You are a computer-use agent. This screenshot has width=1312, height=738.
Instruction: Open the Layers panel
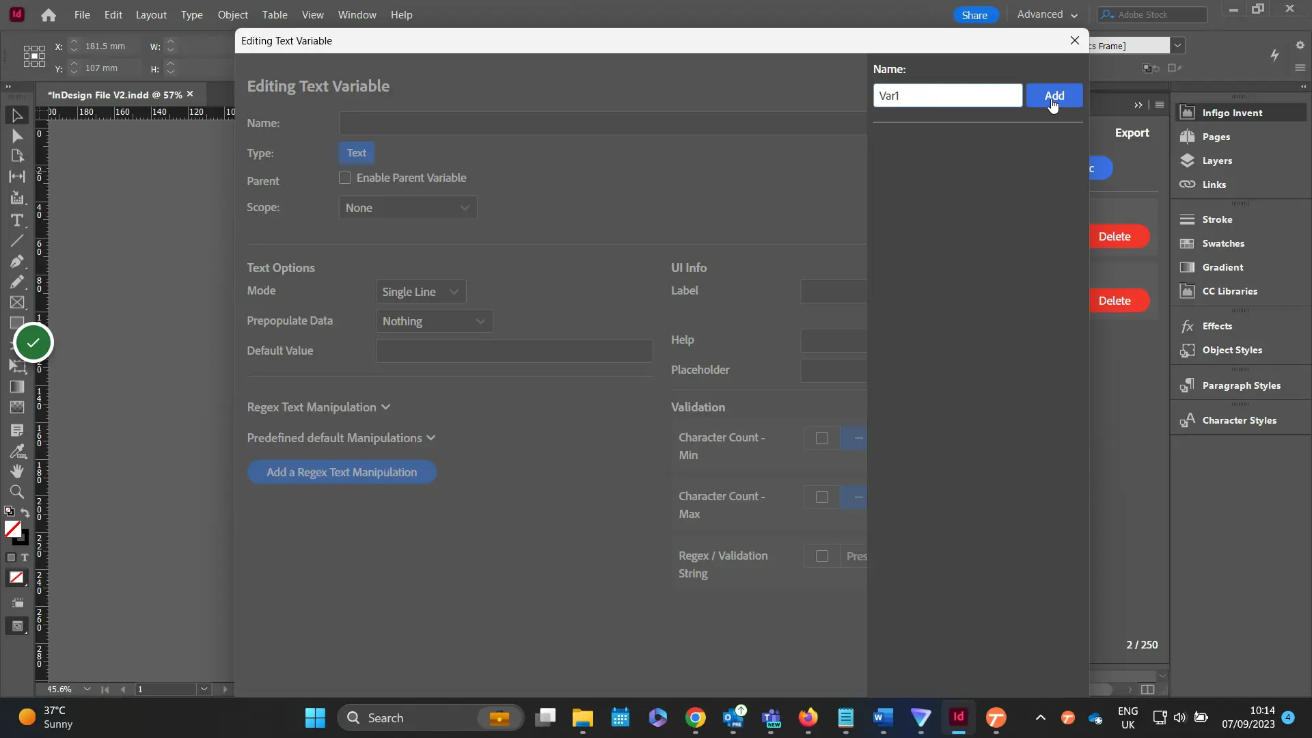coord(1217,161)
